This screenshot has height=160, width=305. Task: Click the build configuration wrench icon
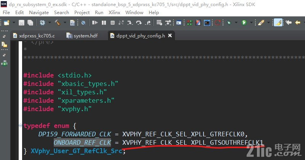pyautogui.click(x=42, y=23)
